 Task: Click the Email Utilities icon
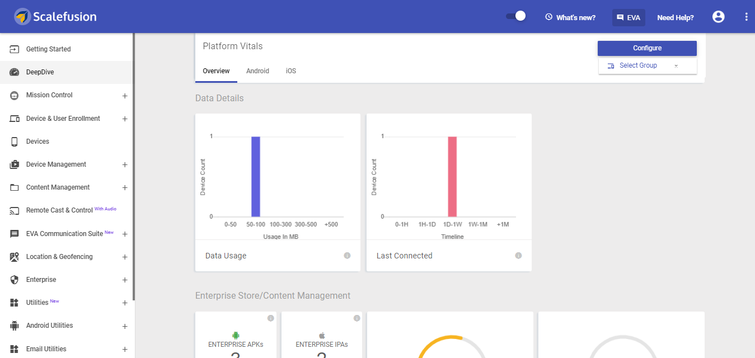(15, 349)
